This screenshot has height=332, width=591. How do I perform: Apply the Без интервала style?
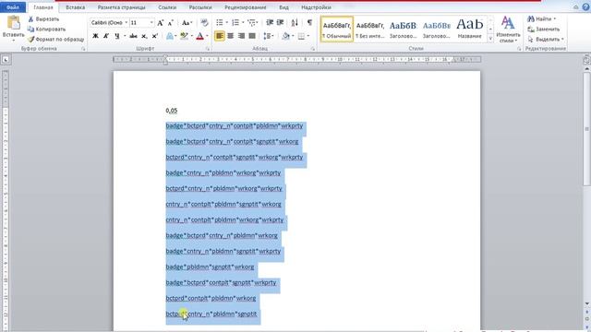(x=370, y=29)
